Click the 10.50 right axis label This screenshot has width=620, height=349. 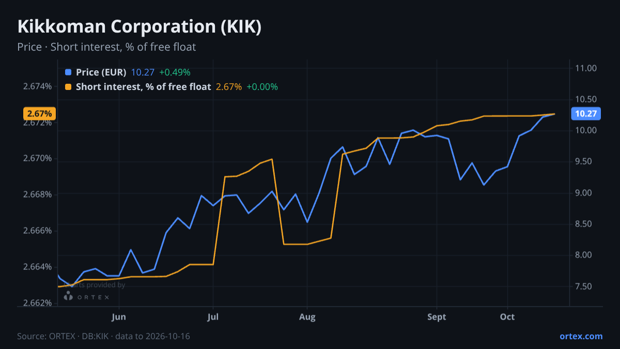coord(585,99)
